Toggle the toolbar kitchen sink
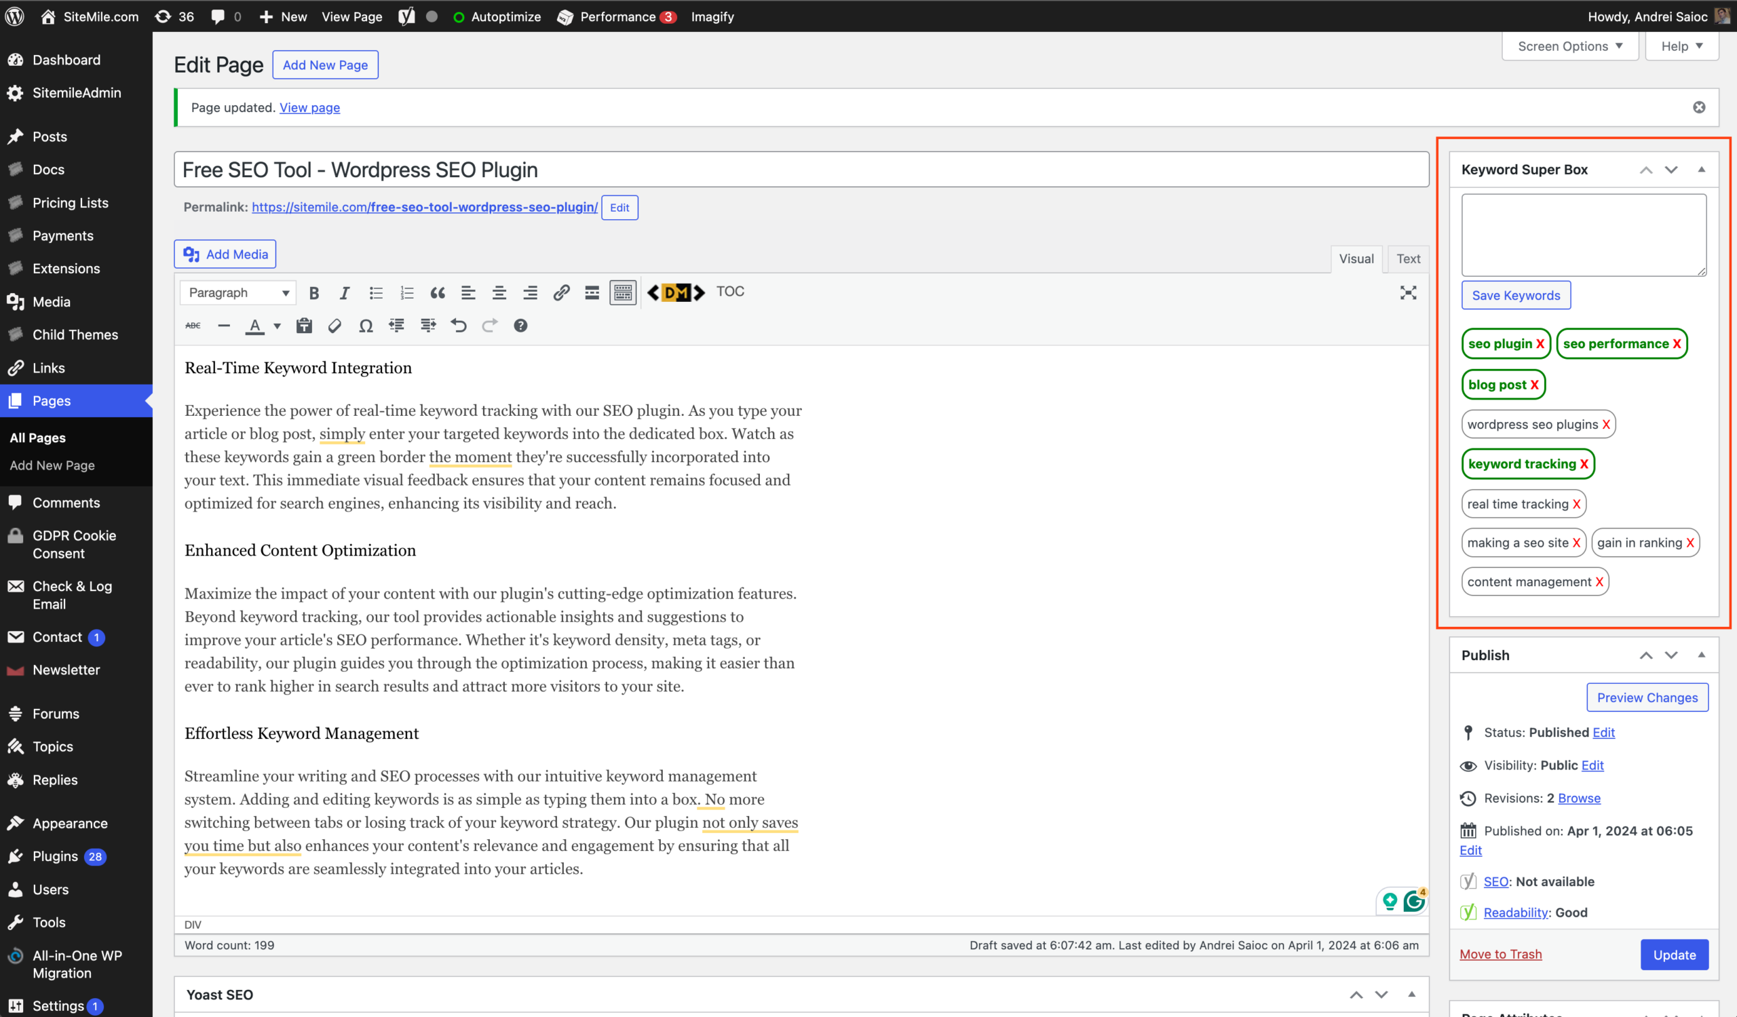The height and width of the screenshot is (1017, 1737). click(622, 293)
